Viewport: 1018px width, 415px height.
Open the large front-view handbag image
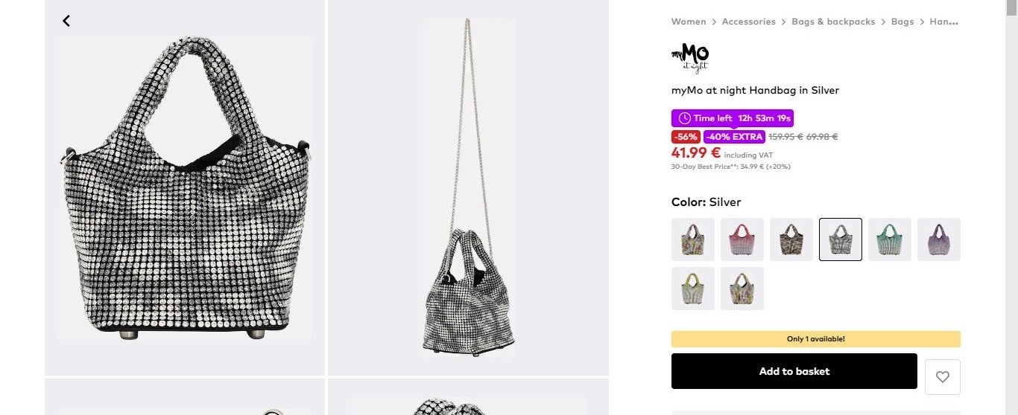pos(185,187)
